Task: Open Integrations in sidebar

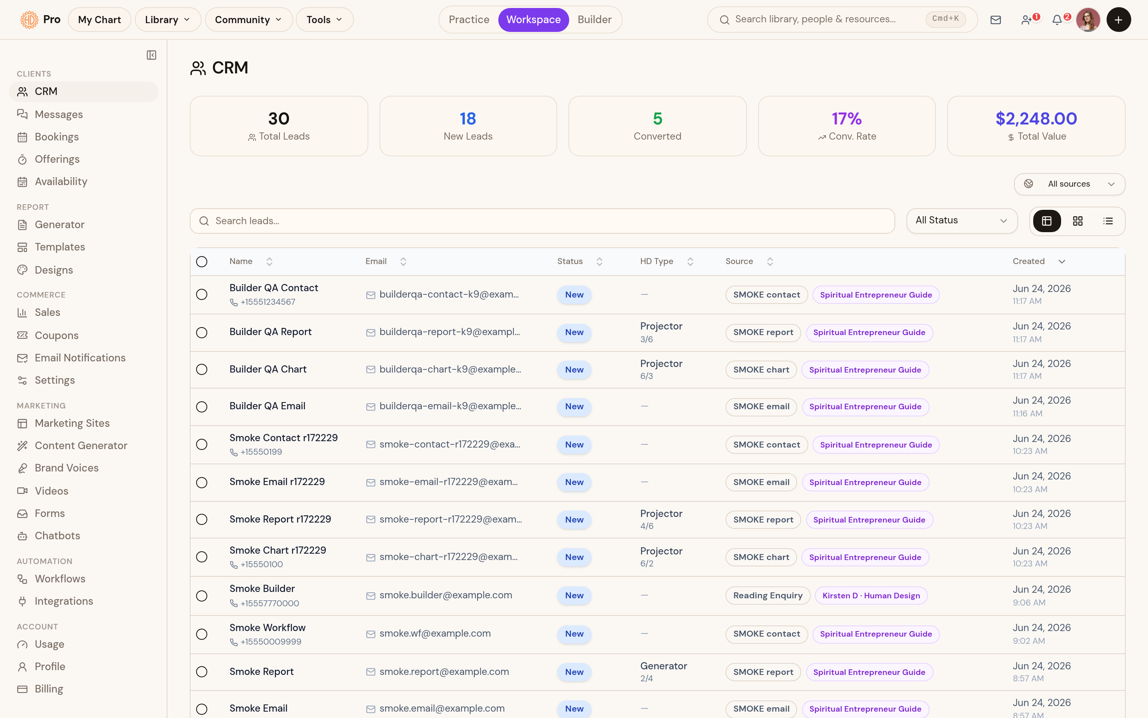Action: (83, 601)
